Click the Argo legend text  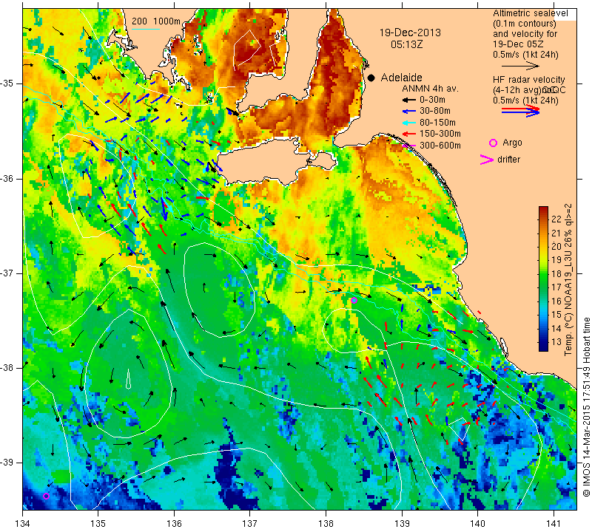(512, 143)
